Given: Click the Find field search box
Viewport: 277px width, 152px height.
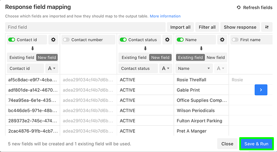Looking at the screenshot, I should pyautogui.click(x=85, y=27).
